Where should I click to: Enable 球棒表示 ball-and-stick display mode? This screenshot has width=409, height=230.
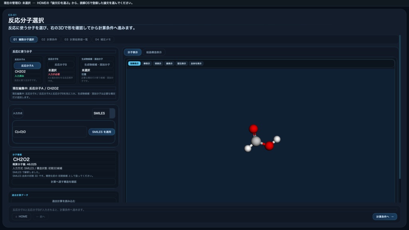click(x=134, y=63)
